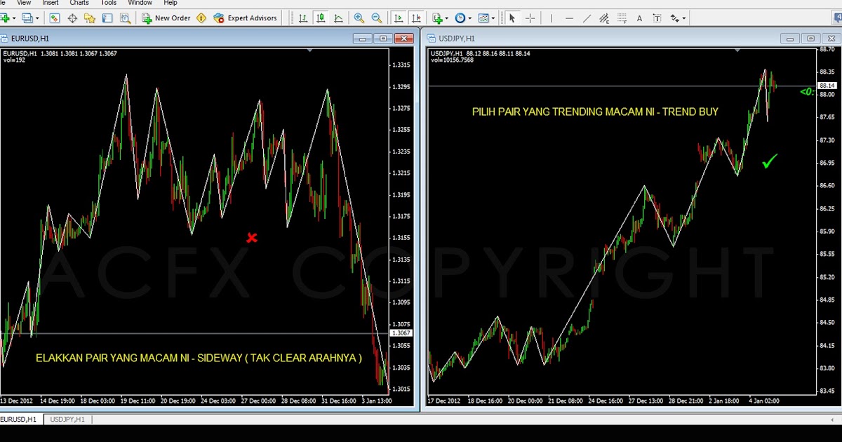The image size is (842, 442).
Task: Expand the Arrows tool dropdown arrow
Action: (684, 18)
